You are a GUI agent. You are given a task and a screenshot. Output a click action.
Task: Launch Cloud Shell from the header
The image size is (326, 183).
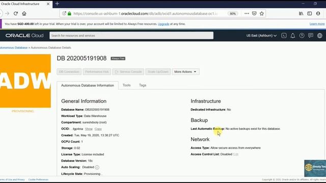coord(284,36)
